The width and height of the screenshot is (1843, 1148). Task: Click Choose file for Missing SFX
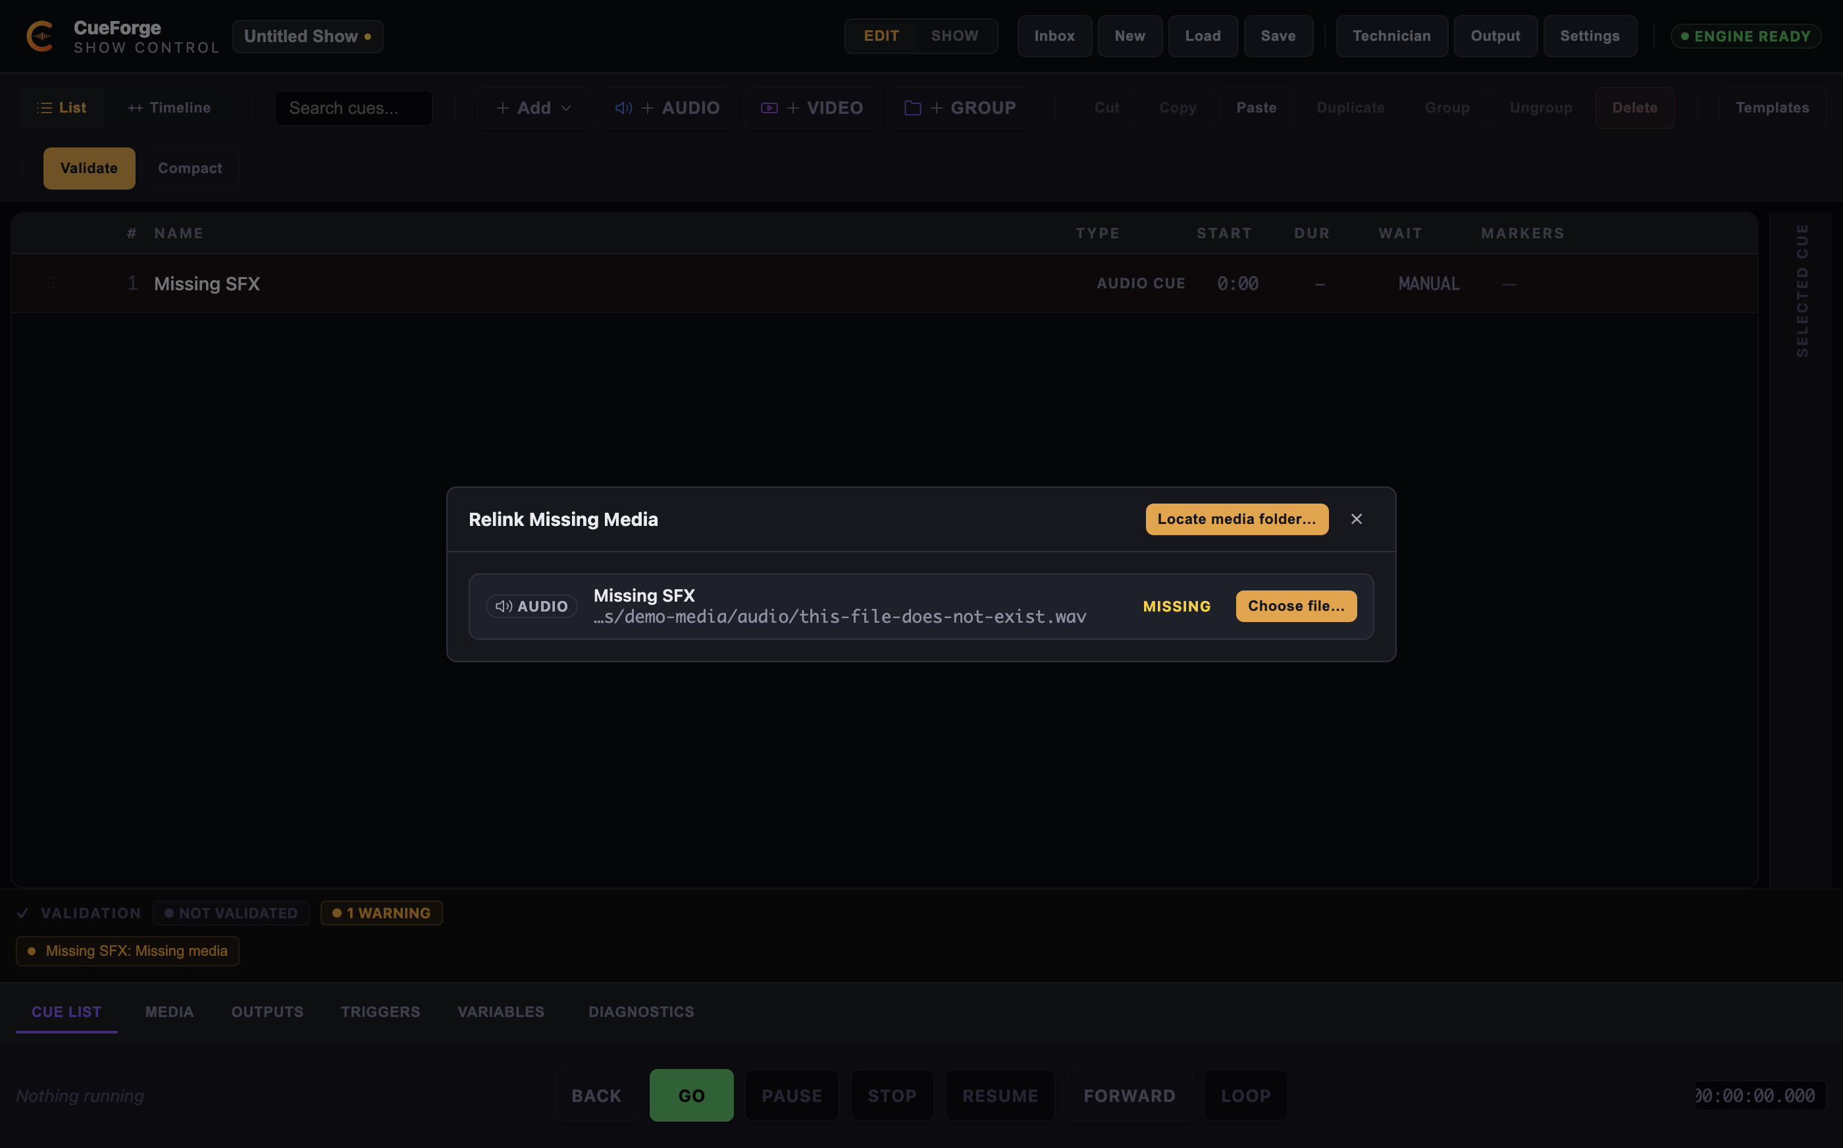click(1296, 606)
